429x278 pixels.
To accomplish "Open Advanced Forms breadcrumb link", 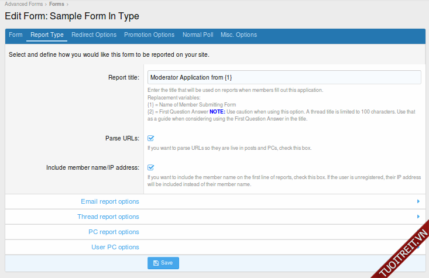I will coord(23,4).
